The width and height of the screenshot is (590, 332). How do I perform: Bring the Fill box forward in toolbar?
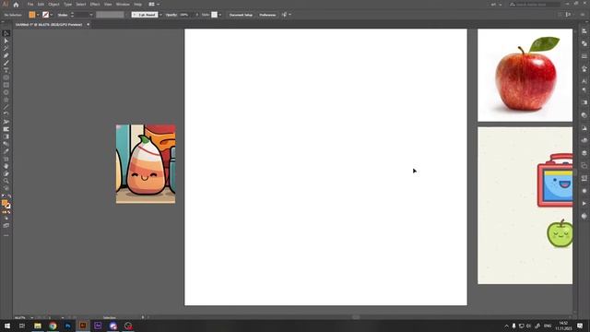coord(5,203)
